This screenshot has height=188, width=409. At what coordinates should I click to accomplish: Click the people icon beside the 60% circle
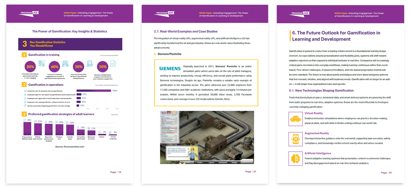coord(65,63)
